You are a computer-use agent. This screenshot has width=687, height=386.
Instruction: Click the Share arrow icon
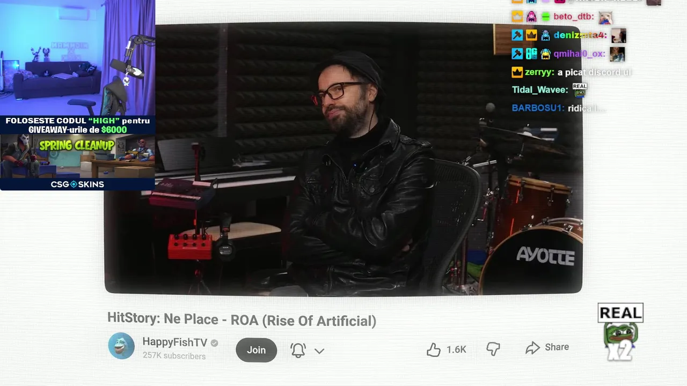click(x=532, y=348)
